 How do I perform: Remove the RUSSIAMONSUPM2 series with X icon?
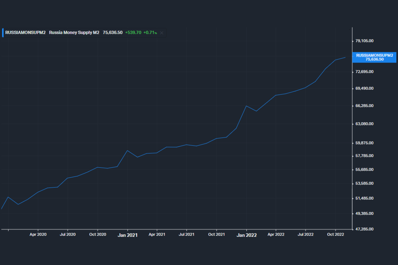click(x=162, y=33)
